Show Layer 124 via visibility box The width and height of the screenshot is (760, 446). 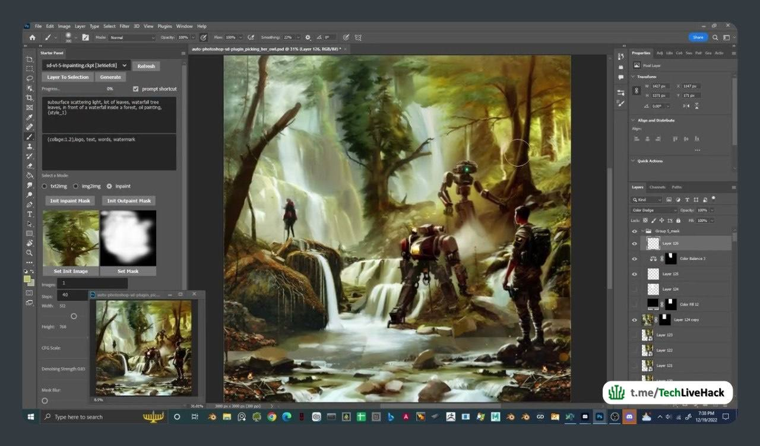[x=635, y=289]
